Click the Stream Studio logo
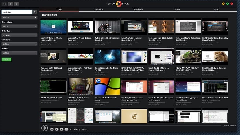 click(119, 4)
